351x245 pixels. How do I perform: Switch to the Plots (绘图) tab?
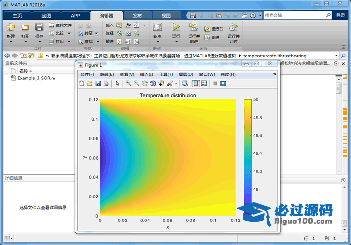(x=46, y=16)
